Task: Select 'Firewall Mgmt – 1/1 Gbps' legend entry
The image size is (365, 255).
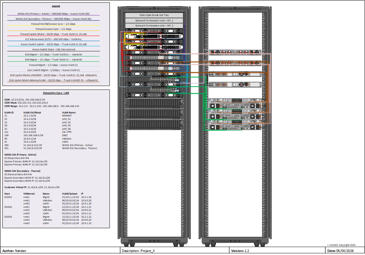Action: coord(54,65)
